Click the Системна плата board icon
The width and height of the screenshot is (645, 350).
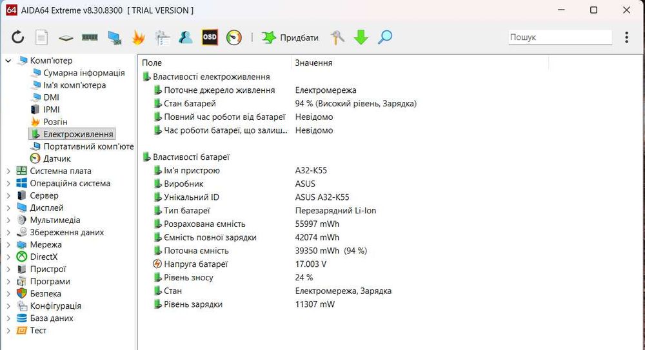[x=22, y=171]
